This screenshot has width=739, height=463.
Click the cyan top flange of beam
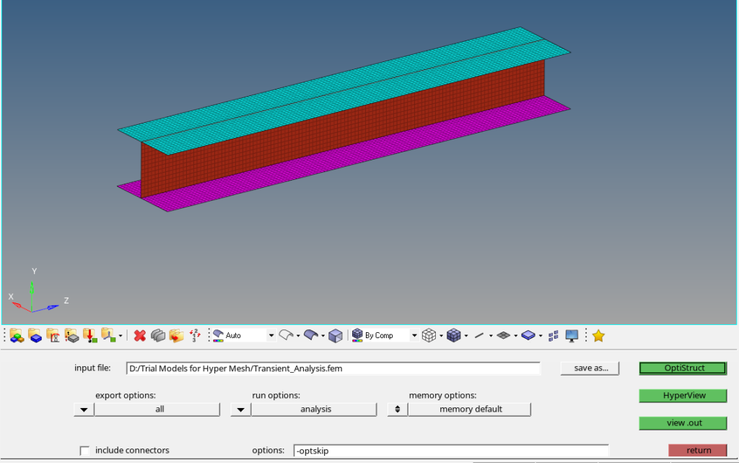[x=344, y=90]
